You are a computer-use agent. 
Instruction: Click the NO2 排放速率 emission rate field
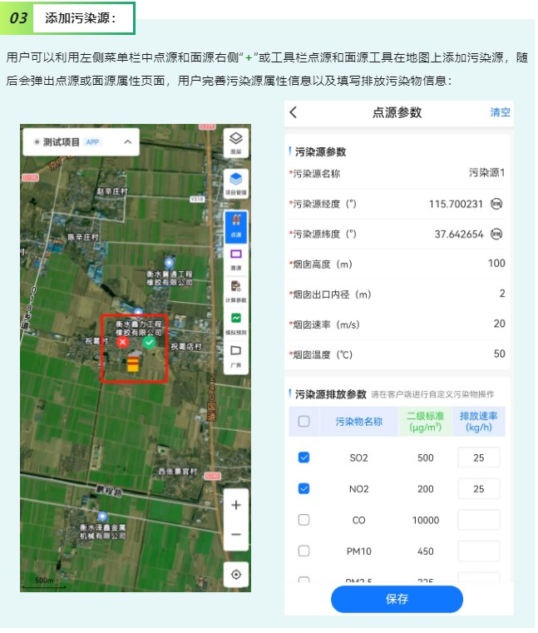click(478, 489)
